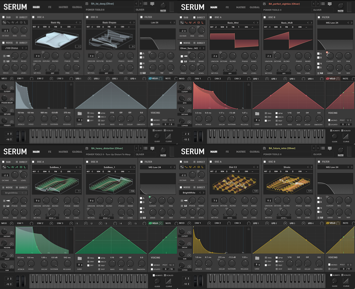The image size is (355, 289).
Task: Click the SERUM logo in BA_fat_dawg
Action: point(15,7)
